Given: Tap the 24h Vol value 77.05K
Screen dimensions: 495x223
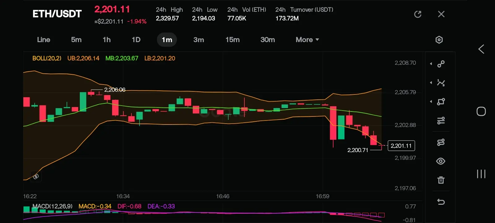Looking at the screenshot, I should click(237, 18).
